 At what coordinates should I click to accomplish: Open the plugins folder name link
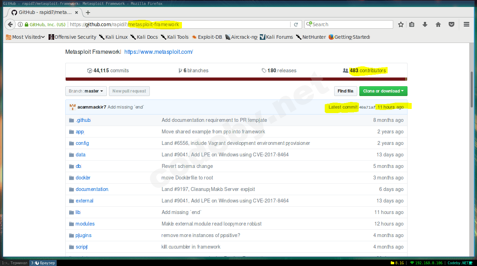83,235
